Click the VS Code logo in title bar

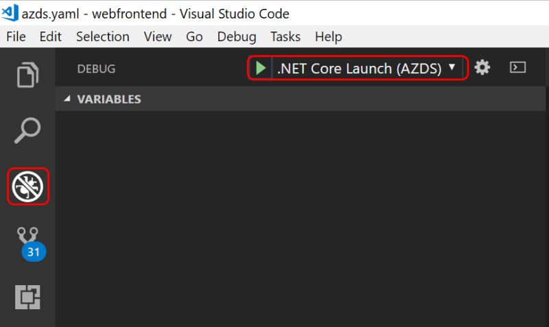(10, 12)
